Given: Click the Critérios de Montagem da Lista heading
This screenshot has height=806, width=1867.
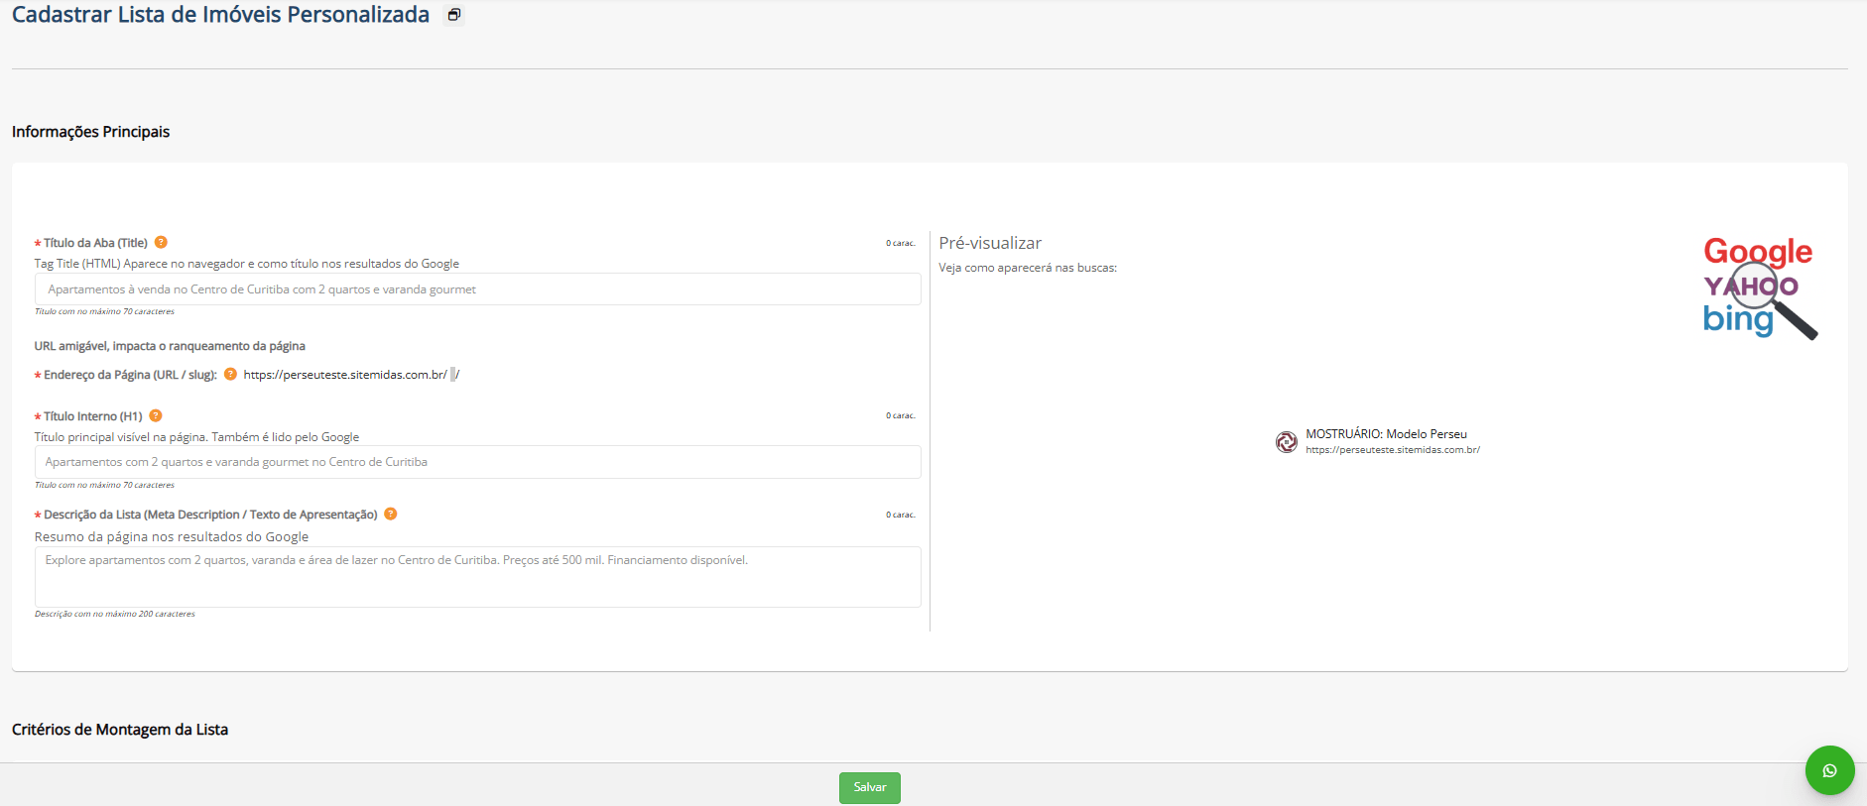Looking at the screenshot, I should (x=120, y=730).
